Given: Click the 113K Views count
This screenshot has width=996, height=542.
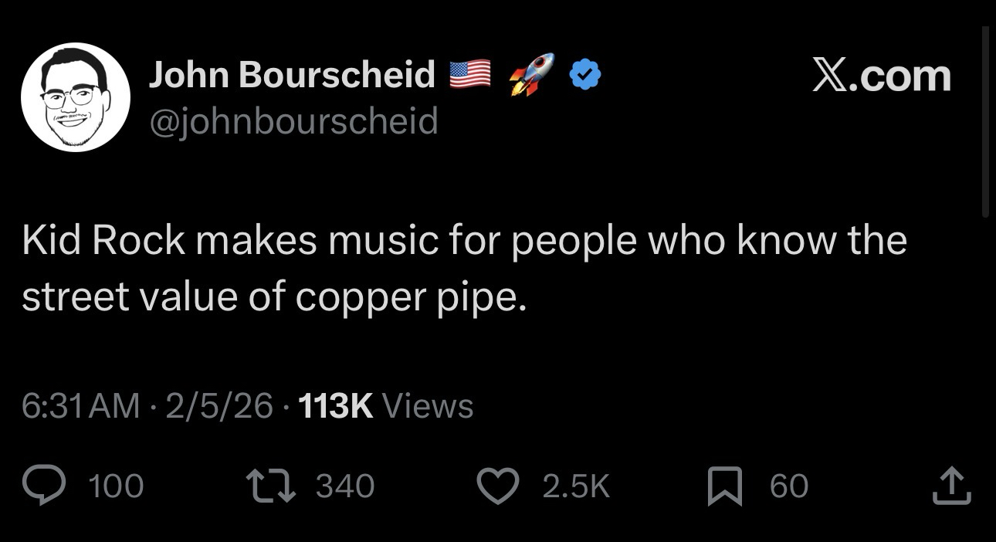Looking at the screenshot, I should [385, 405].
